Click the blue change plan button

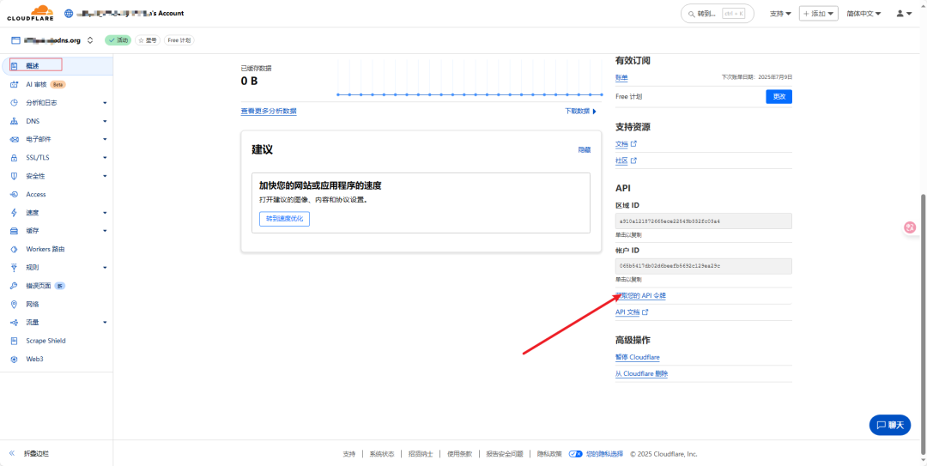point(779,96)
